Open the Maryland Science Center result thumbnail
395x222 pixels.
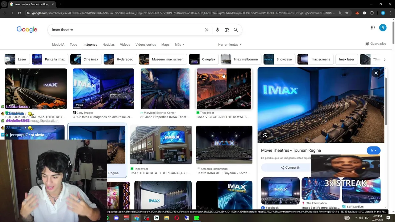point(165,89)
